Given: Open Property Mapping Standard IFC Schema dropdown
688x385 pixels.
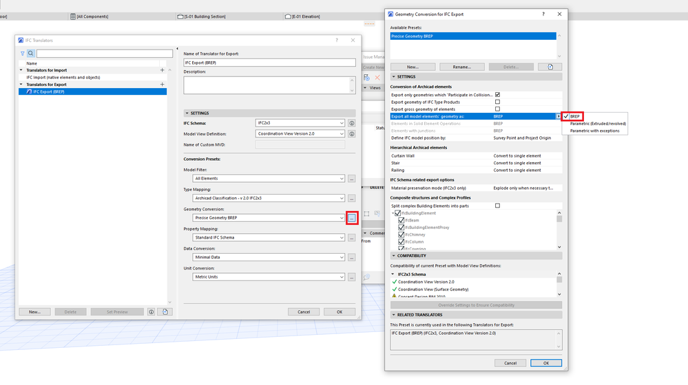Looking at the screenshot, I should point(269,238).
